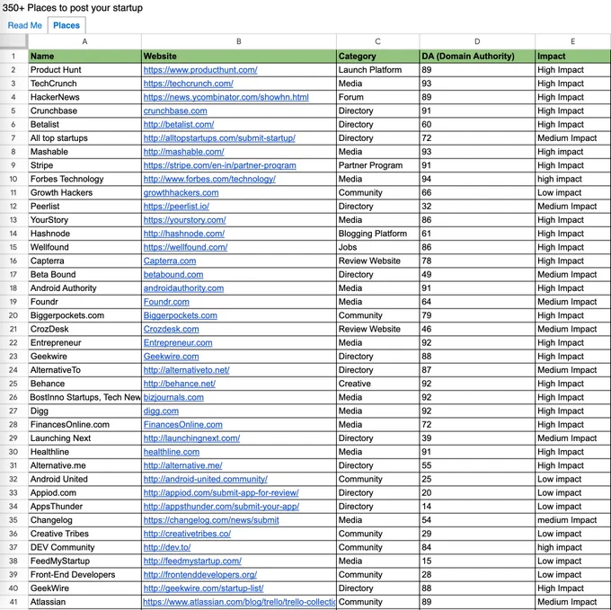
Task: Open the androidauthority.com link
Action: tap(183, 288)
